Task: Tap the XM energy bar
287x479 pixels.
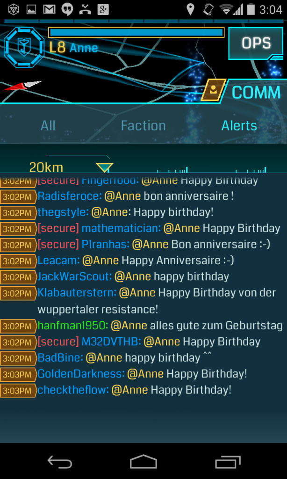Action: tap(136, 32)
